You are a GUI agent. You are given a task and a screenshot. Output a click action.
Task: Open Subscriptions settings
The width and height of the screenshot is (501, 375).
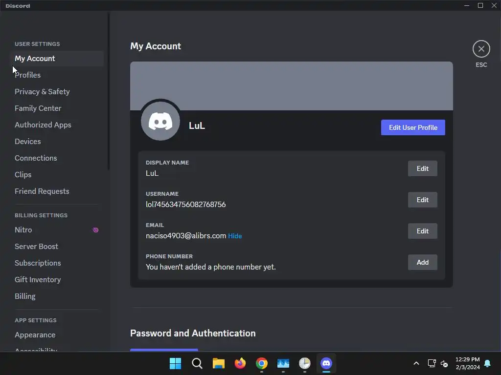(57, 263)
